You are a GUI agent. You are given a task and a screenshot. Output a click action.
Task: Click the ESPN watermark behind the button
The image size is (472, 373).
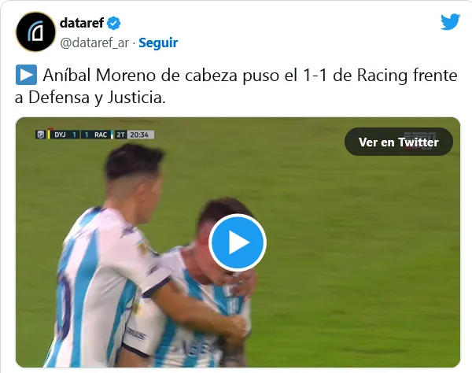click(420, 136)
